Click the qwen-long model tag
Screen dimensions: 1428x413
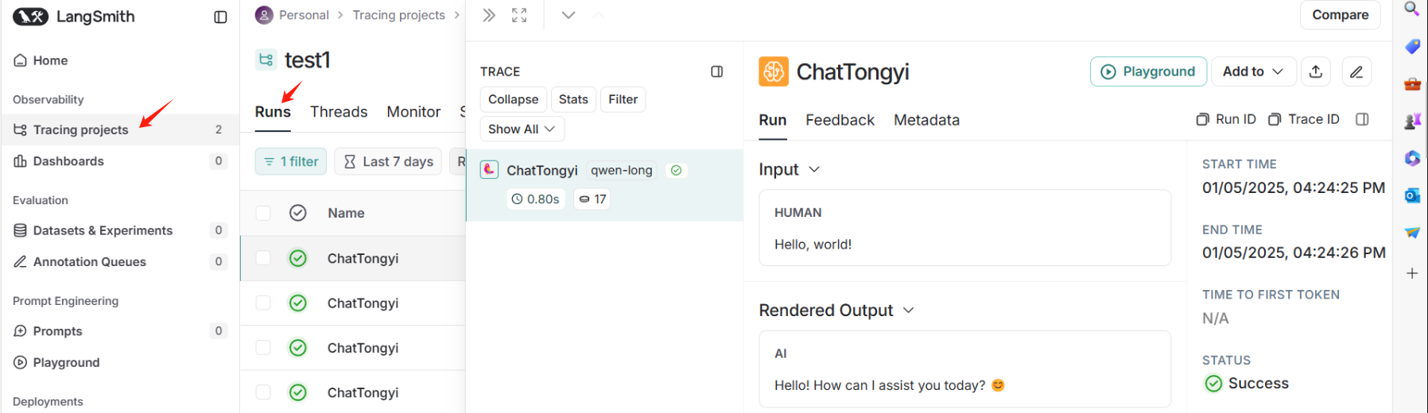pyautogui.click(x=621, y=170)
